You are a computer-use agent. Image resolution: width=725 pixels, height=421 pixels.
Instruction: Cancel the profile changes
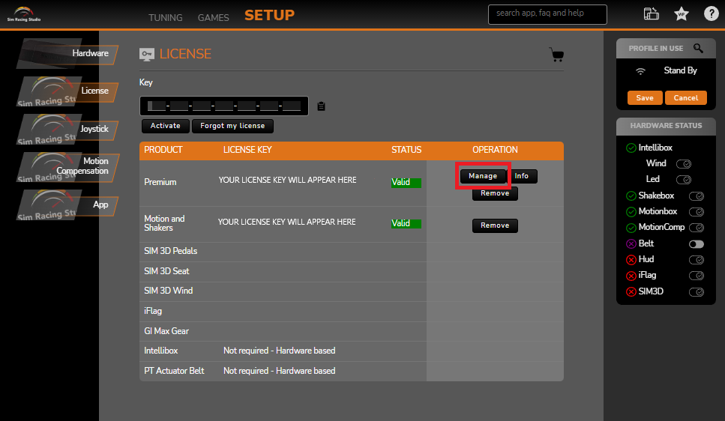pos(686,98)
